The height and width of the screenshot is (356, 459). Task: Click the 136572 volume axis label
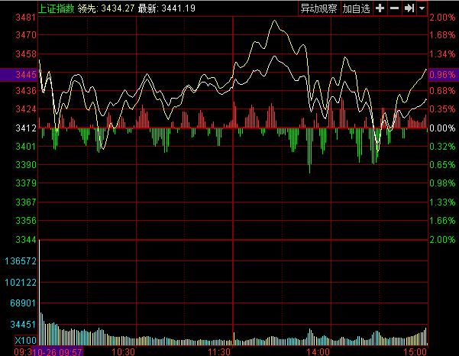21,261
